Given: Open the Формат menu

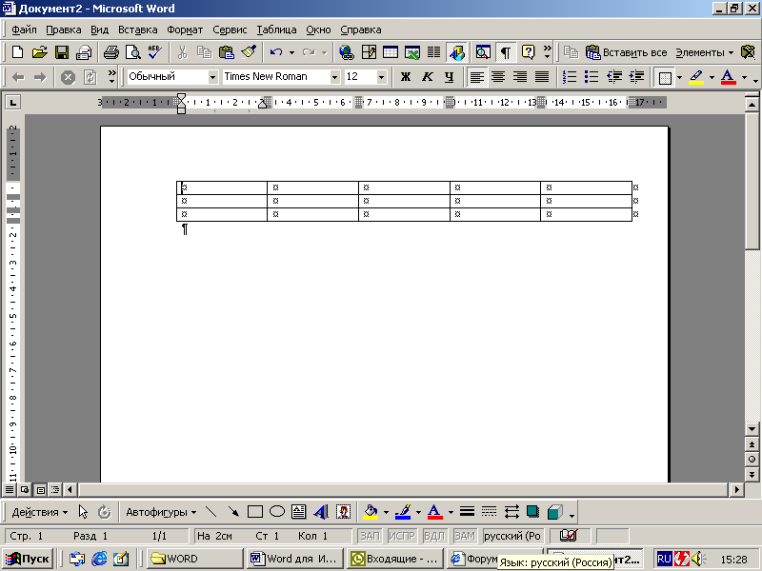Looking at the screenshot, I should pos(185,30).
